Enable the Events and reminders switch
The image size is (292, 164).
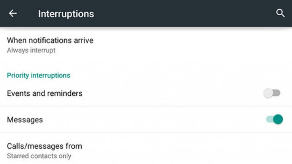(272, 93)
